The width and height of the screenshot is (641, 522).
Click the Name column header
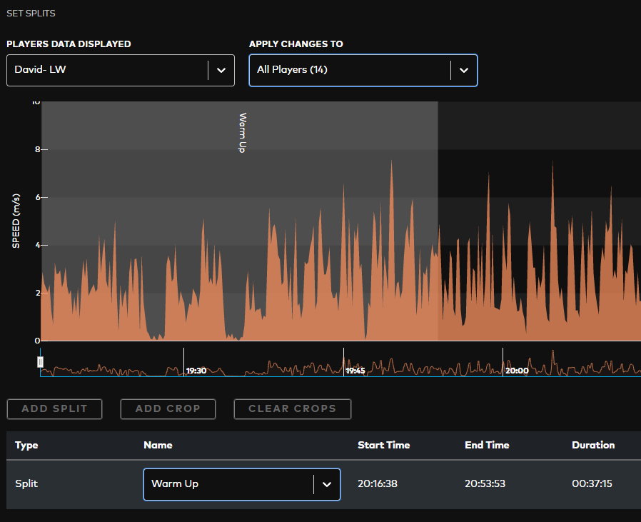click(x=158, y=445)
